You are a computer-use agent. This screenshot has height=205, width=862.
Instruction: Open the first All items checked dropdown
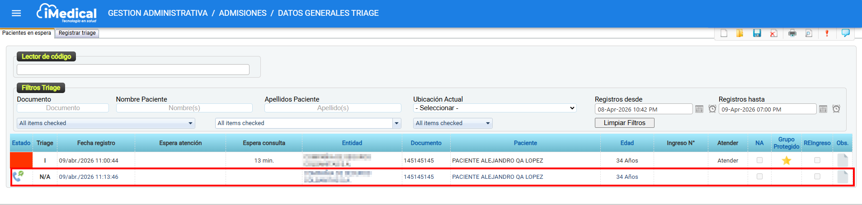tap(106, 123)
